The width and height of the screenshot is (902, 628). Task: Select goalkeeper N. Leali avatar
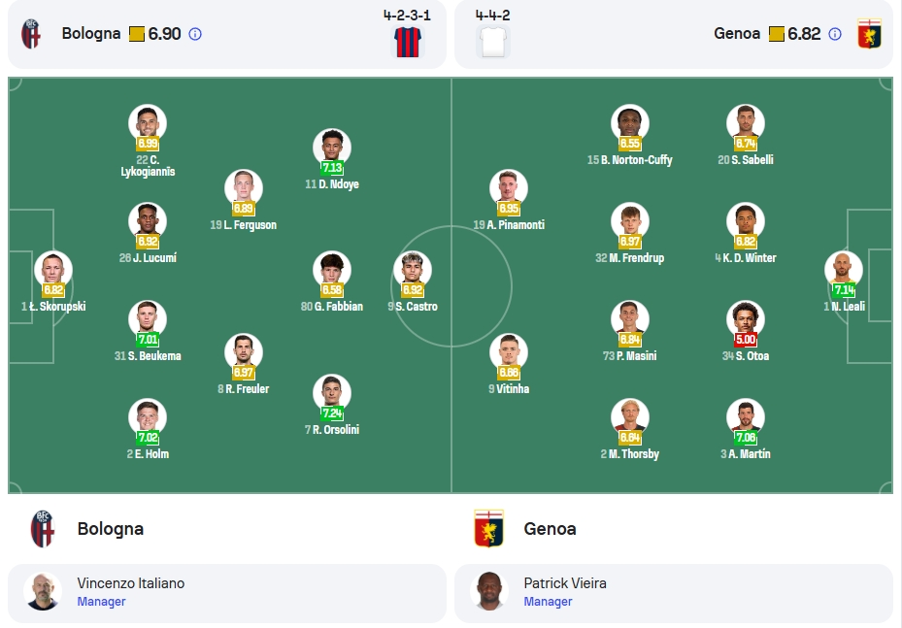click(x=844, y=270)
